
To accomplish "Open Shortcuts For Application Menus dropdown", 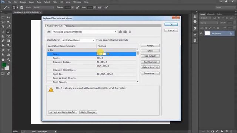I will point(78,40).
